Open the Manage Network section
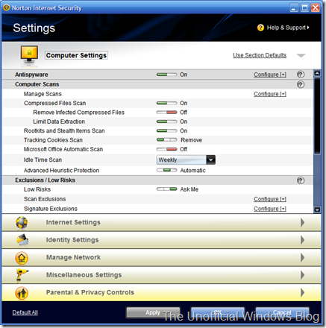 161,258
